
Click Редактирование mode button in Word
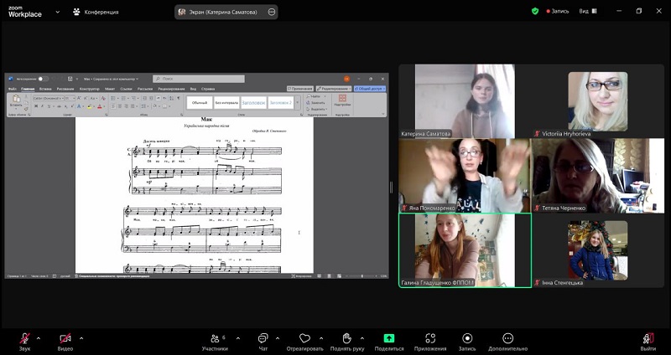point(334,89)
